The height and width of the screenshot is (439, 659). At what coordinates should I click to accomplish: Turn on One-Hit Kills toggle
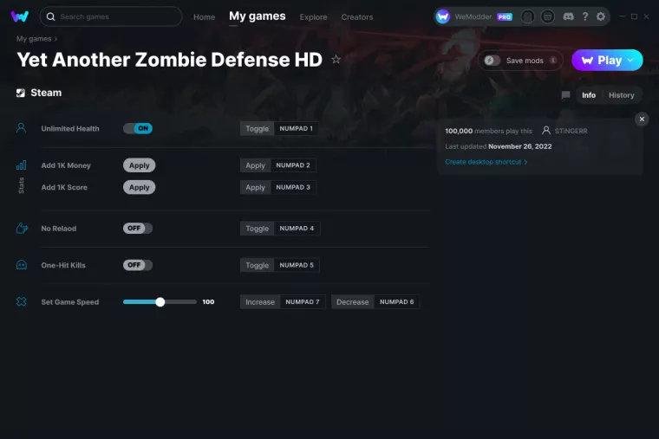138,265
